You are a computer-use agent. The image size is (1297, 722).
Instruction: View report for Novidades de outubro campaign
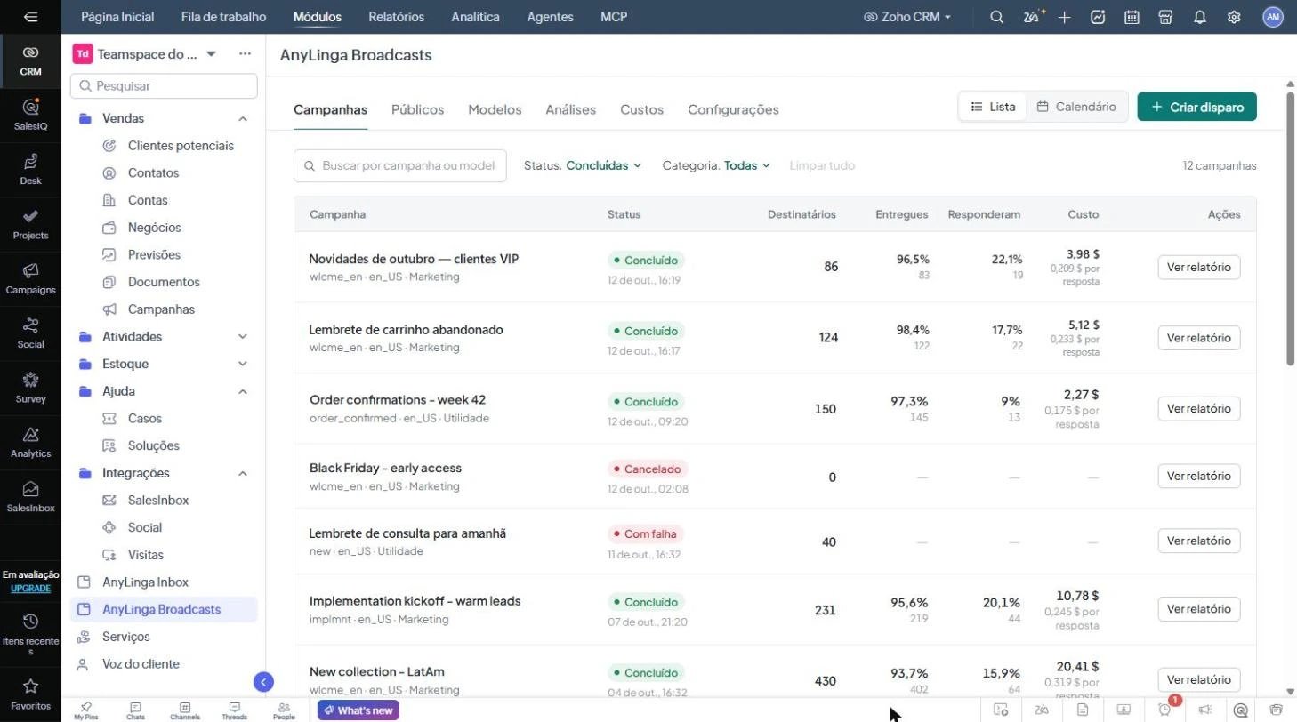(x=1198, y=267)
